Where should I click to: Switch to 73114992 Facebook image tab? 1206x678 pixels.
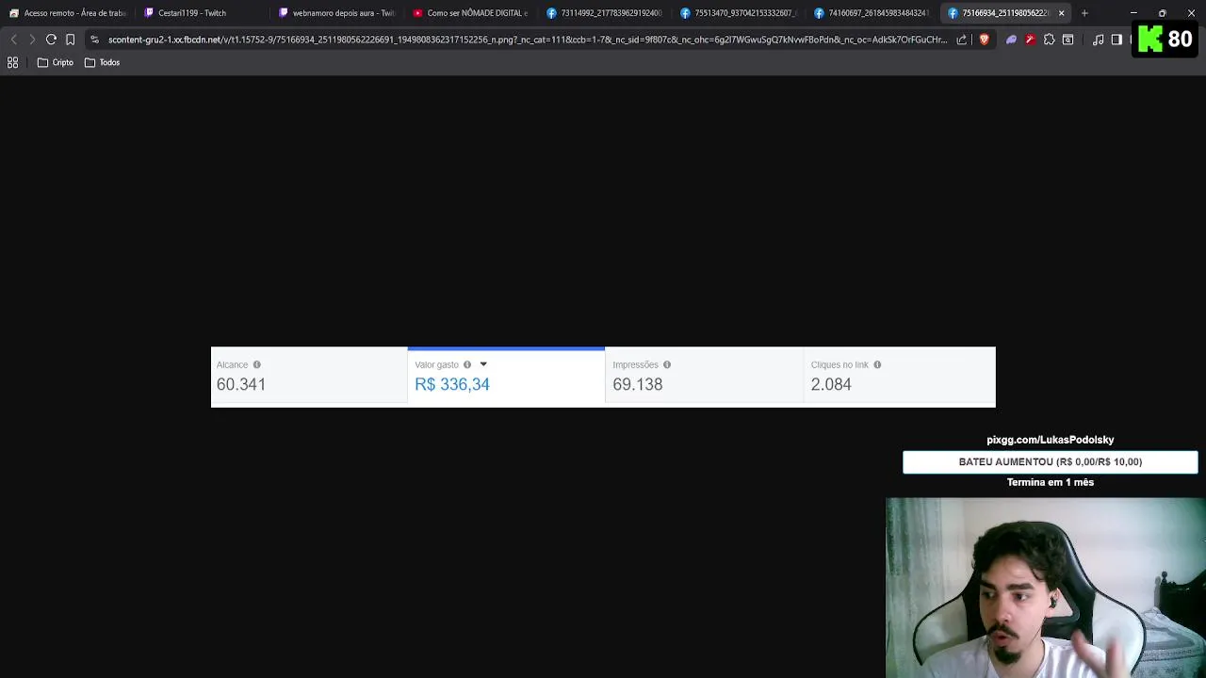click(606, 13)
